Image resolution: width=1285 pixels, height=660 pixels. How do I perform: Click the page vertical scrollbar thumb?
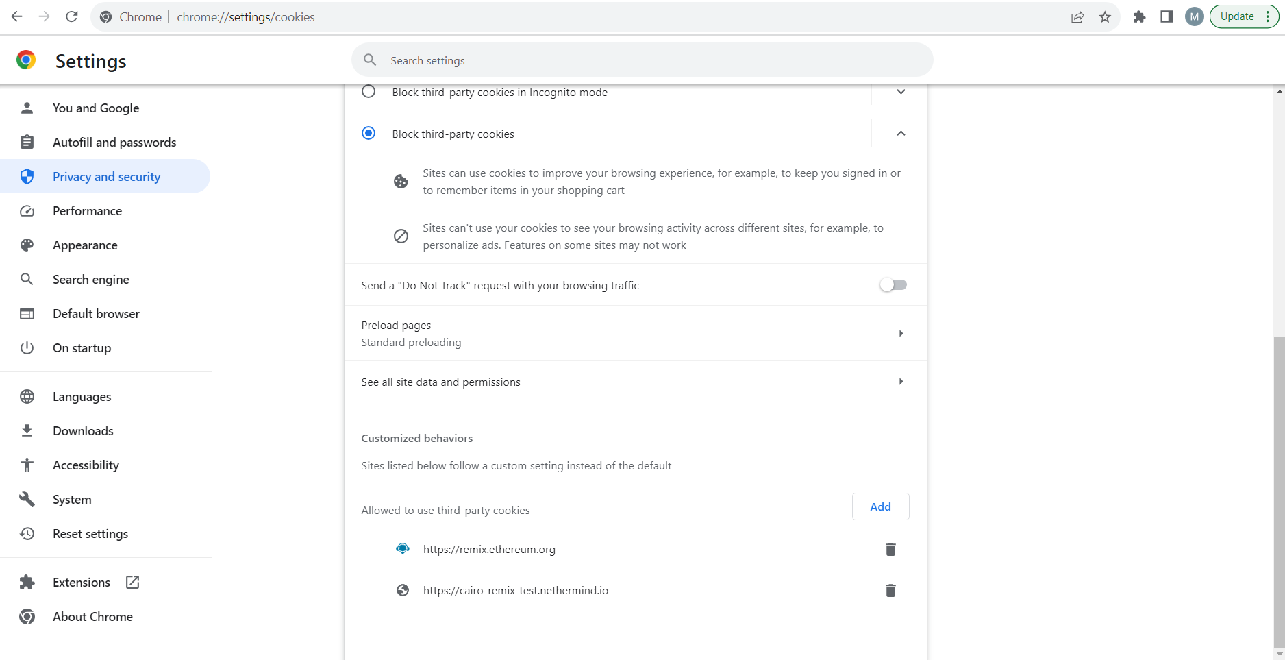click(x=1279, y=490)
